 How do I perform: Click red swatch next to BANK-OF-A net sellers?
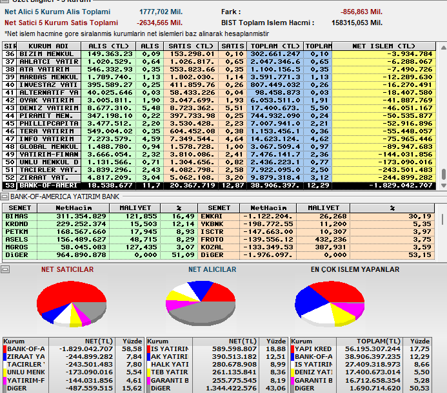pos(5,349)
